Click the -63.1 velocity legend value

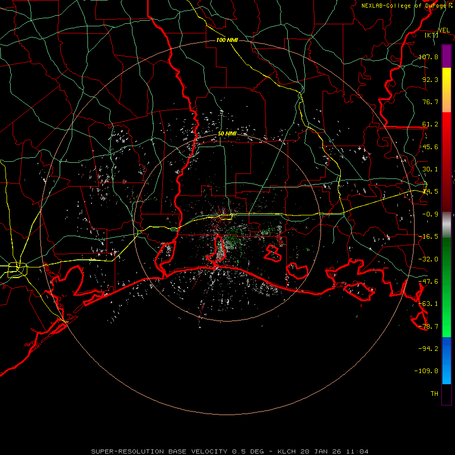click(x=428, y=304)
